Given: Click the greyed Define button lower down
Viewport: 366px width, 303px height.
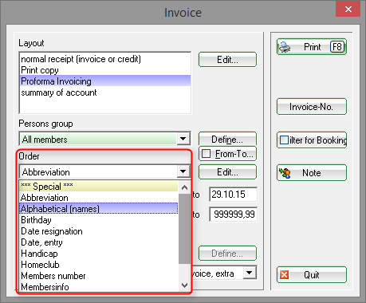Looking at the screenshot, I should coord(227,254).
